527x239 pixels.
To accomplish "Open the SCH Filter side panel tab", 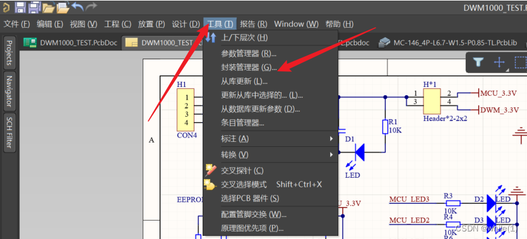I will 9,132.
